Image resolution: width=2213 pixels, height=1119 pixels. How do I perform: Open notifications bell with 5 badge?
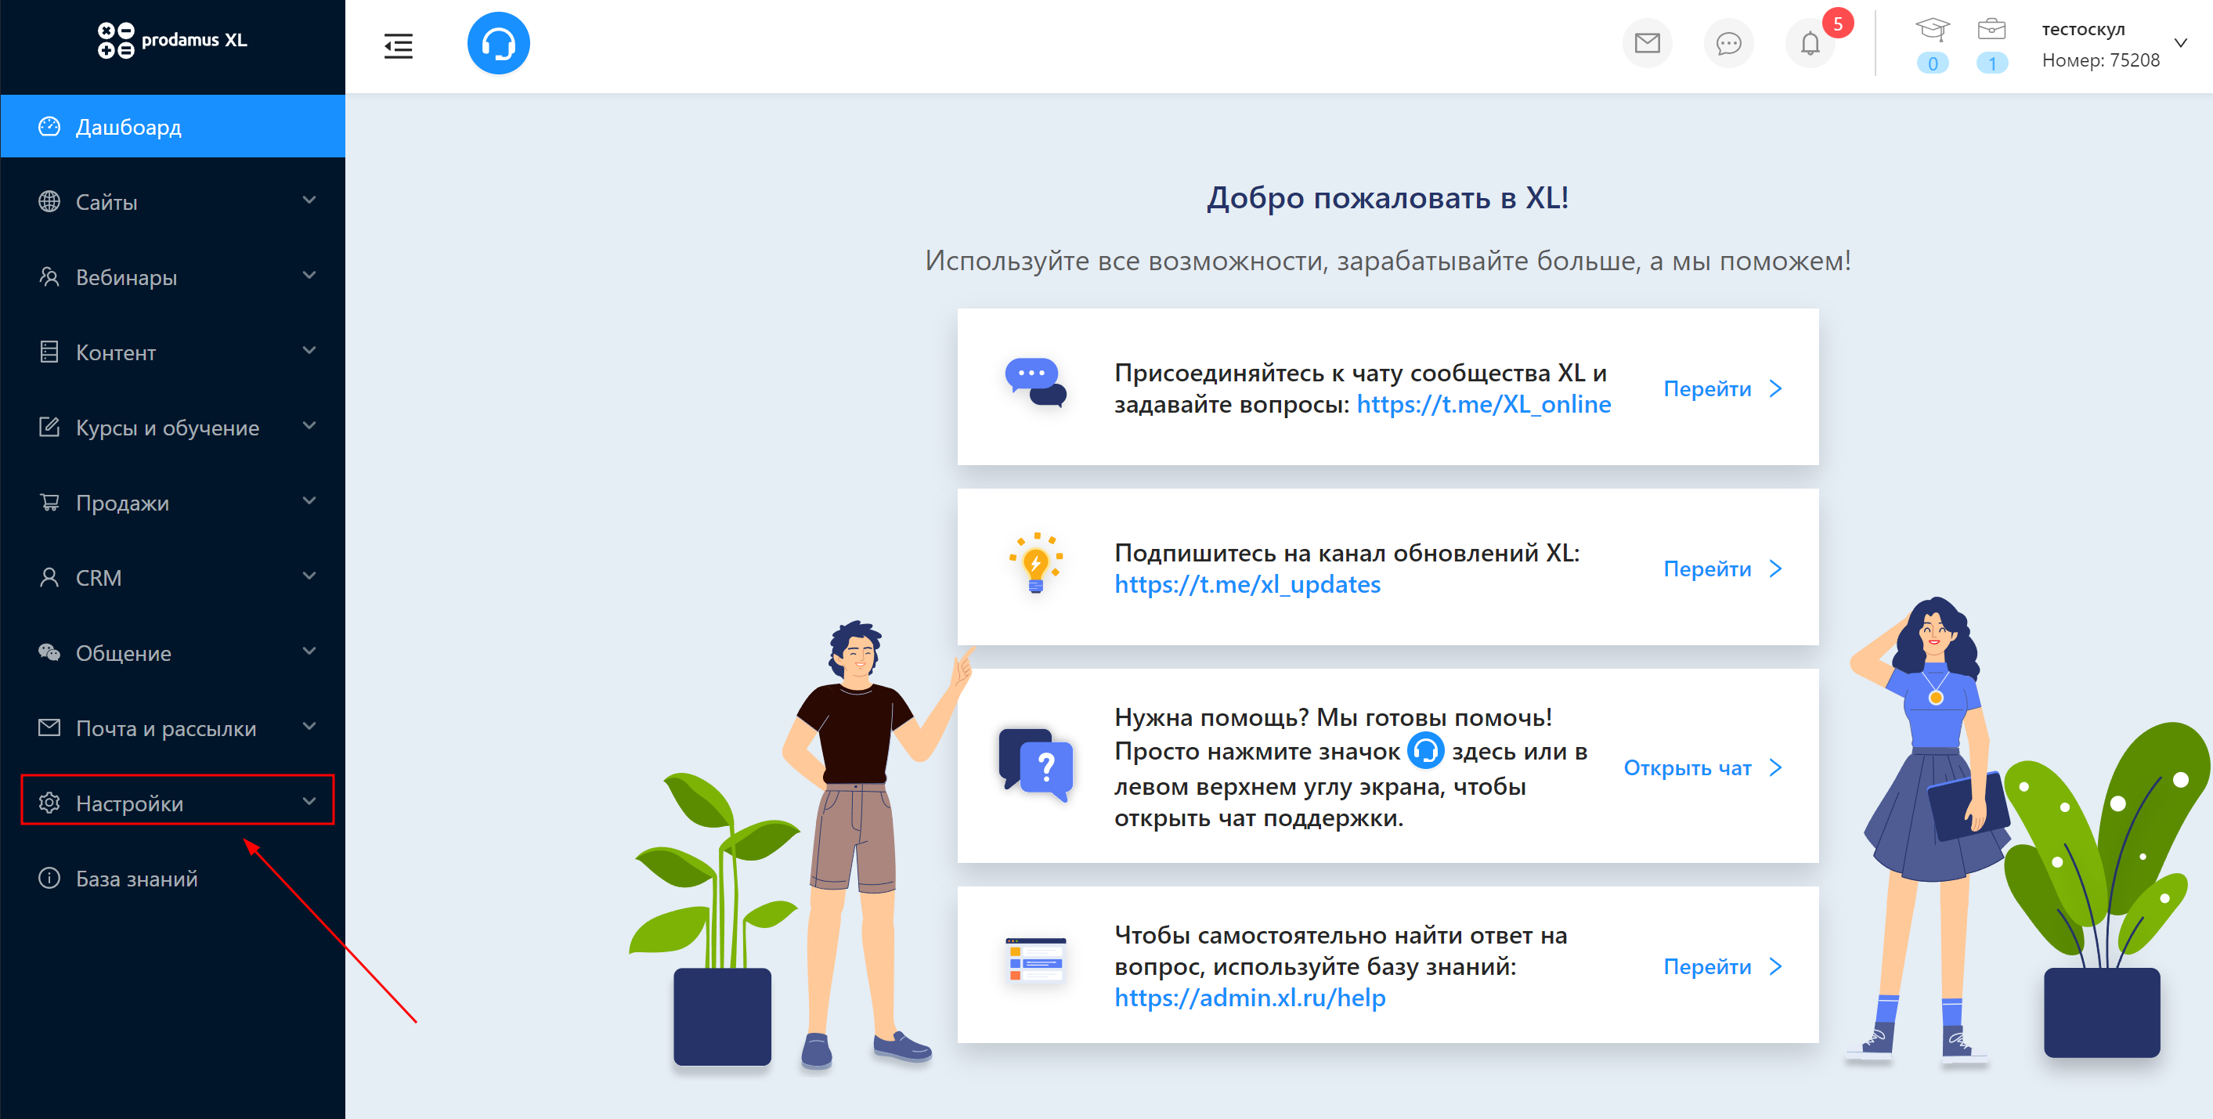(x=1809, y=43)
